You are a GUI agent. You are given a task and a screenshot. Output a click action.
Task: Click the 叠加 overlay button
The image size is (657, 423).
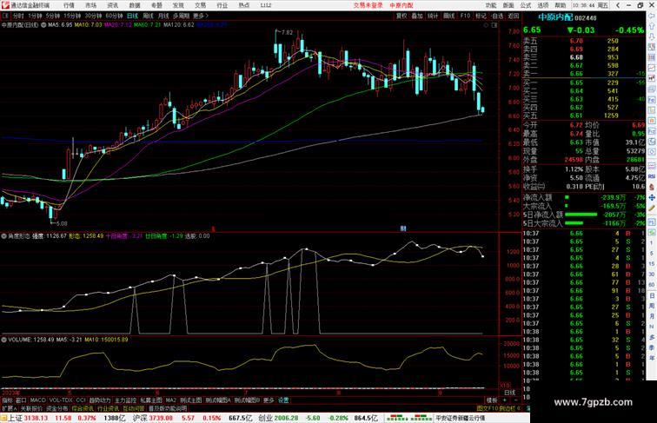coord(417,16)
